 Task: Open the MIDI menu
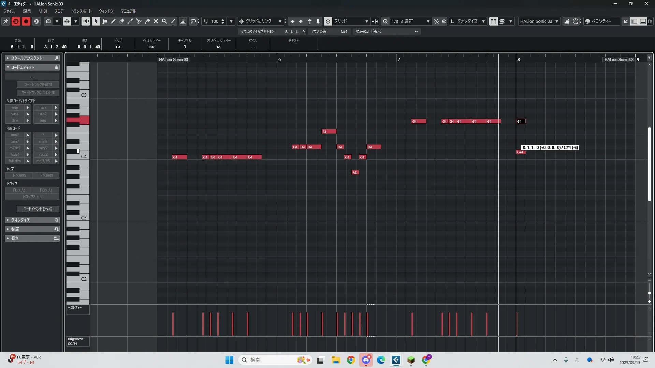[43, 11]
